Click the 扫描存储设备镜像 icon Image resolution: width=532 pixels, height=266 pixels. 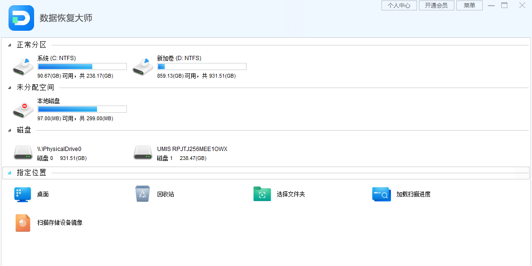pos(23,222)
